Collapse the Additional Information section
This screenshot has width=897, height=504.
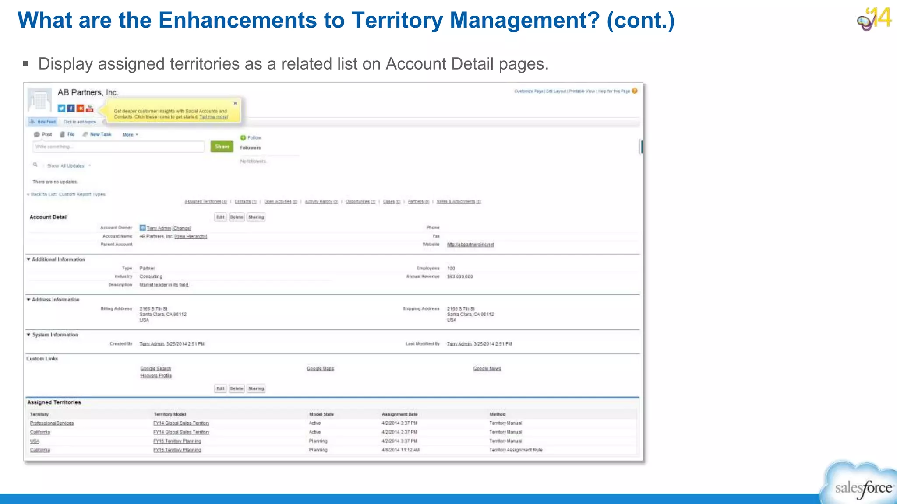(x=28, y=259)
